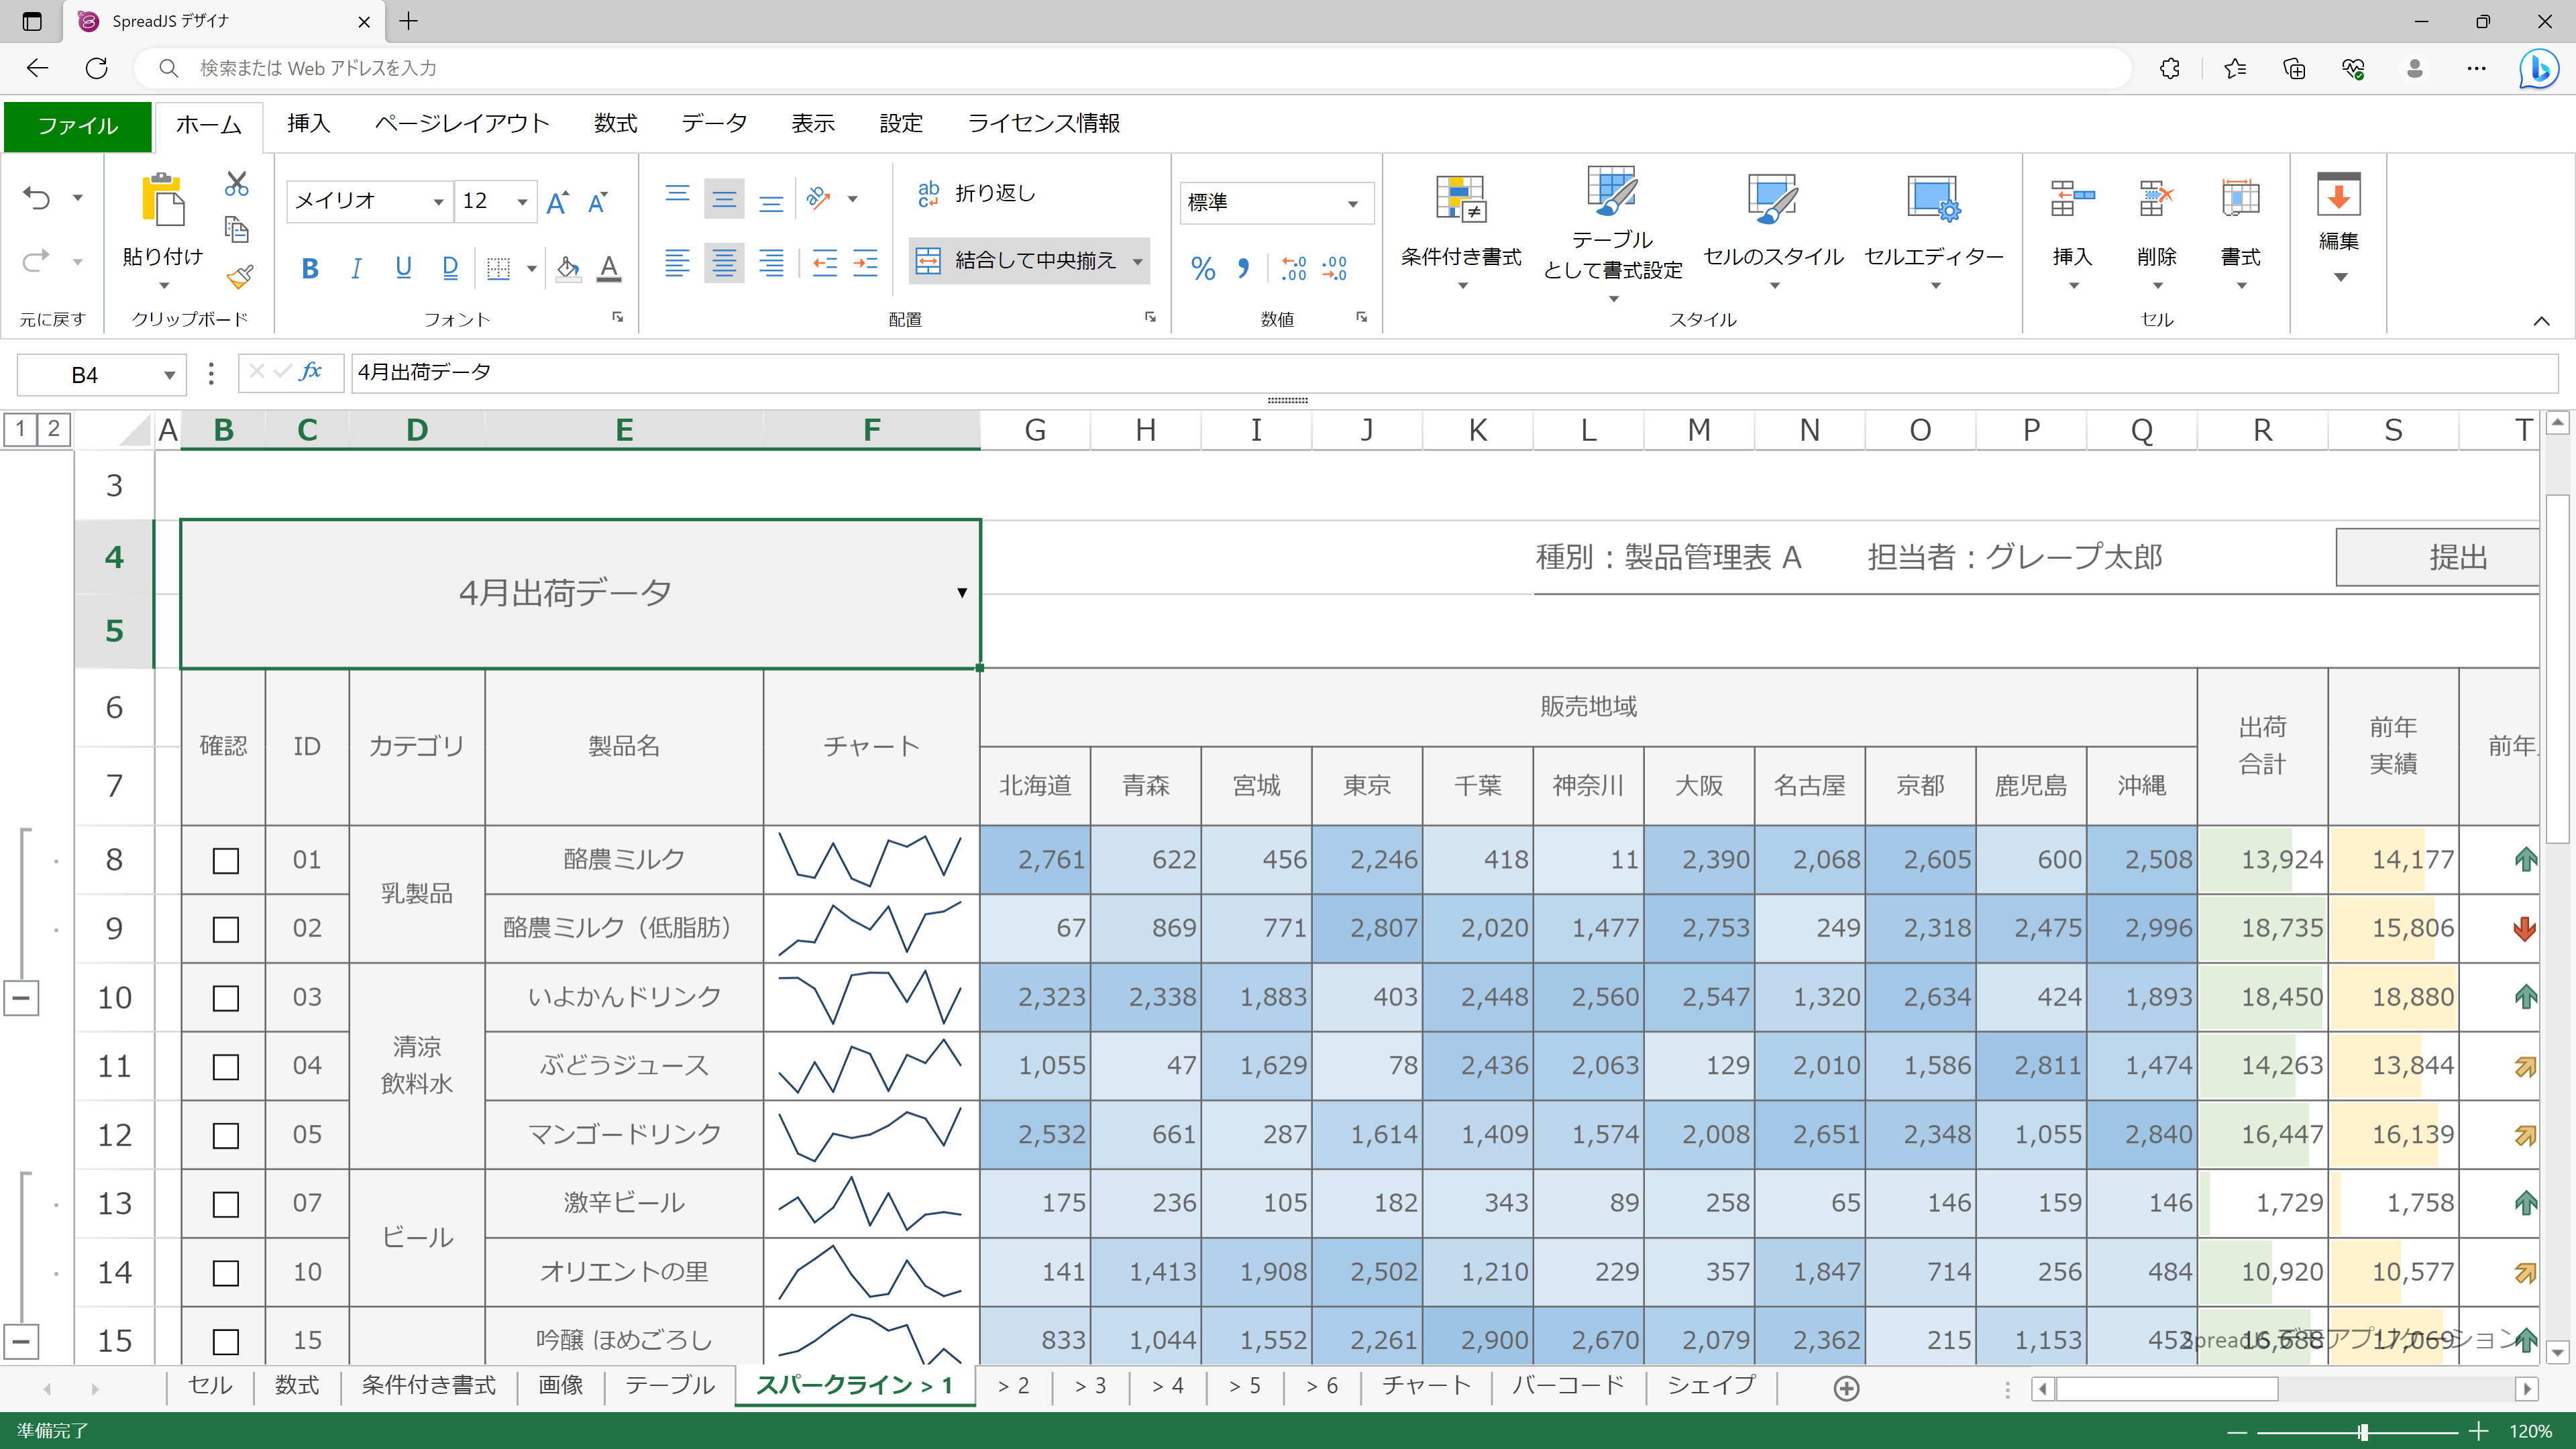Apply percent style format

[1203, 268]
